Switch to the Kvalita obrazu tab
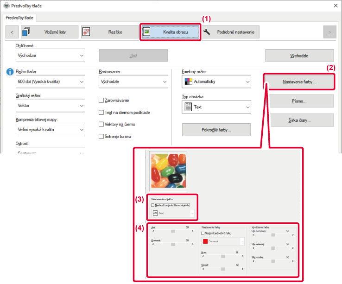Viewport: 342px width, 284px height. (x=171, y=32)
